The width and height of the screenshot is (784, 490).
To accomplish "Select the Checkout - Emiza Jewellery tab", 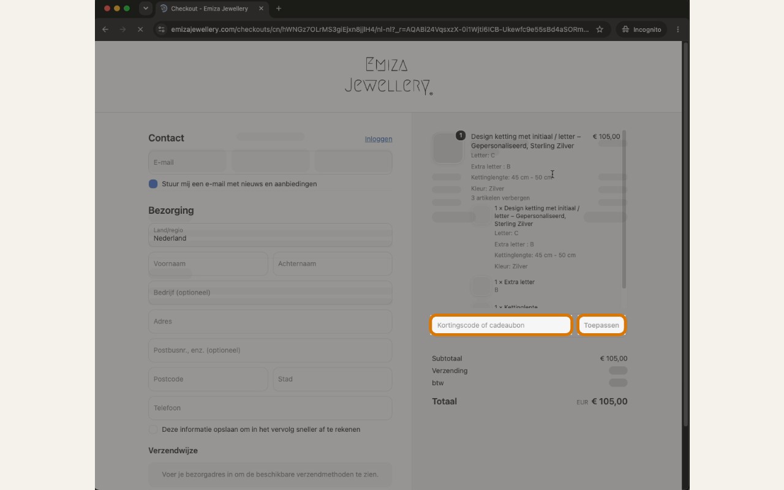I will [212, 9].
